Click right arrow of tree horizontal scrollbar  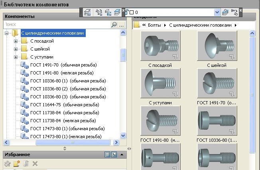116,143
